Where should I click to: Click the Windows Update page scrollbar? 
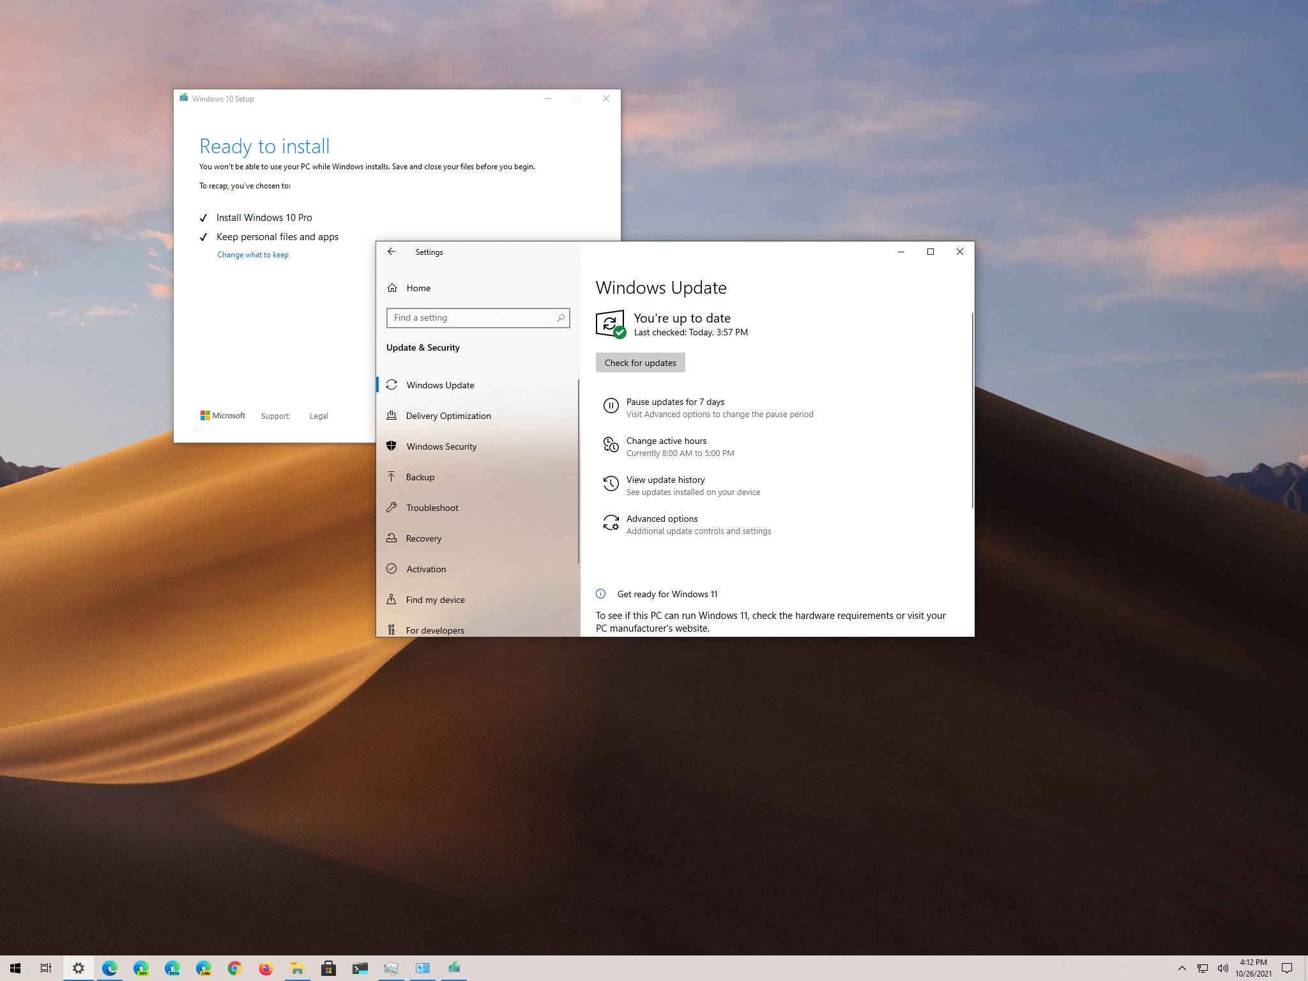click(972, 410)
